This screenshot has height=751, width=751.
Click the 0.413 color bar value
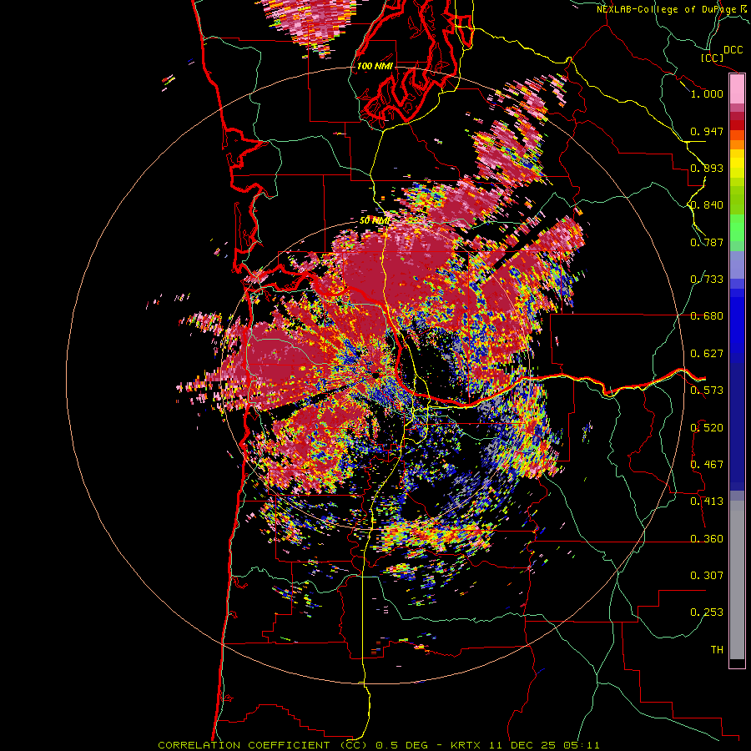707,502
